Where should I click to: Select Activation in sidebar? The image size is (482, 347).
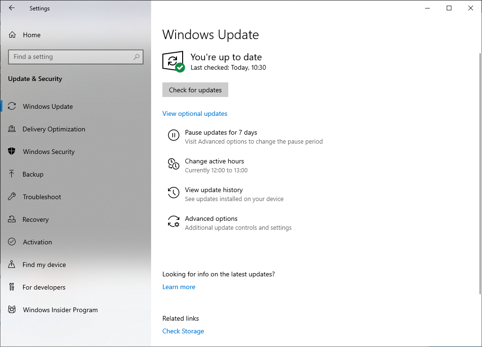coord(76,242)
